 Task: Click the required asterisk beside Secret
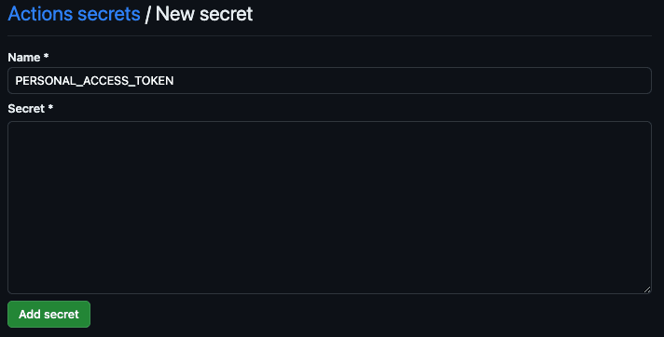tap(50, 107)
